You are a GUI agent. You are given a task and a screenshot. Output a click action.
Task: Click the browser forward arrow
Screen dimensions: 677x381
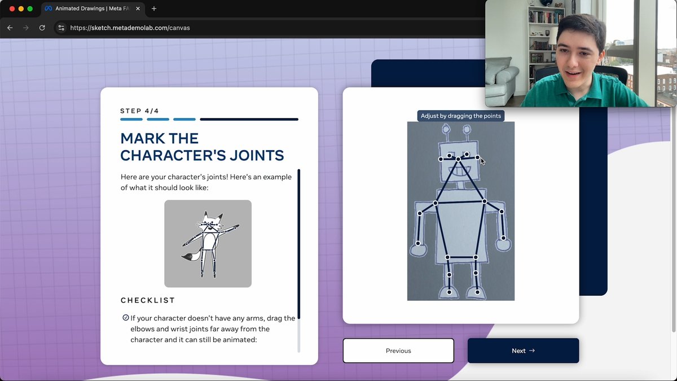tap(25, 28)
